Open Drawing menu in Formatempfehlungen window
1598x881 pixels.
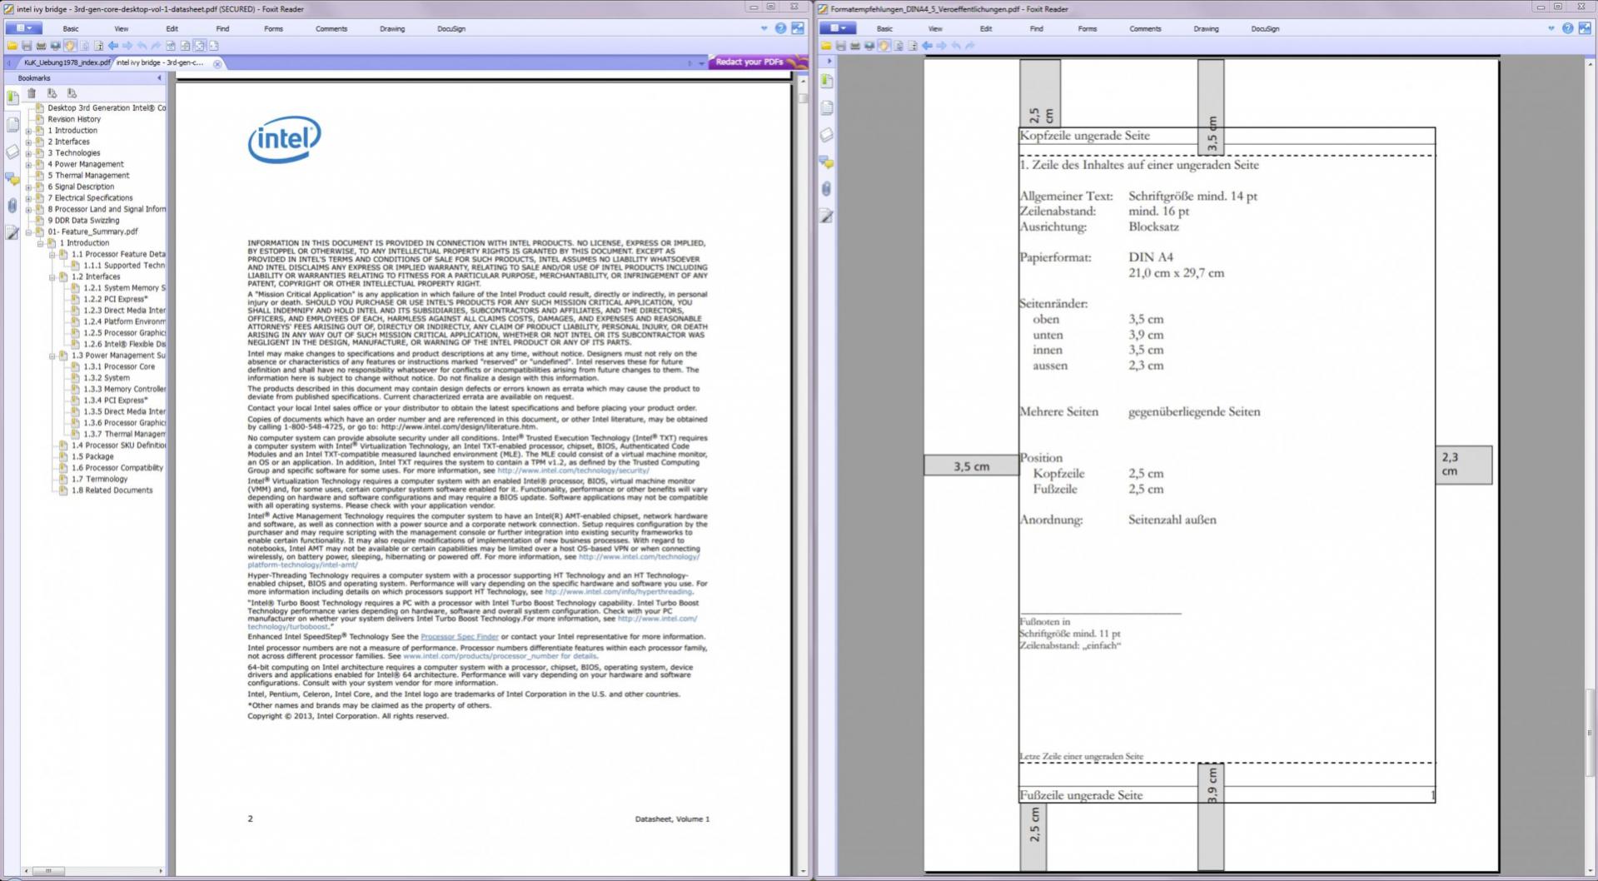(x=1206, y=28)
